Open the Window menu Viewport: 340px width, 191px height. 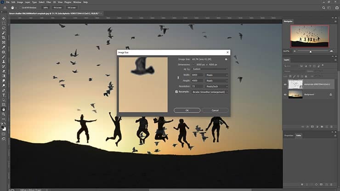[x=77, y=2]
